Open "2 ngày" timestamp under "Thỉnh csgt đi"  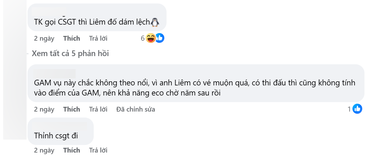[44, 150]
